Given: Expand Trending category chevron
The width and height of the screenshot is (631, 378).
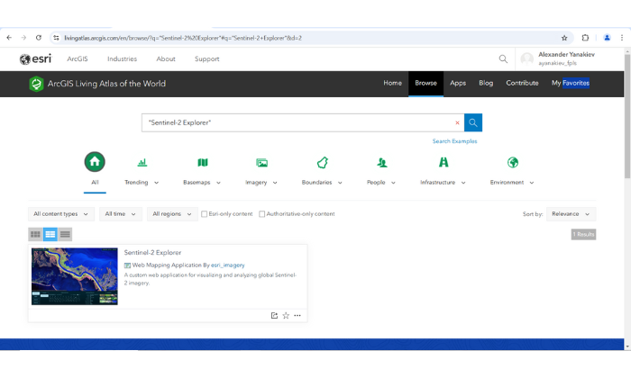Looking at the screenshot, I should (157, 183).
